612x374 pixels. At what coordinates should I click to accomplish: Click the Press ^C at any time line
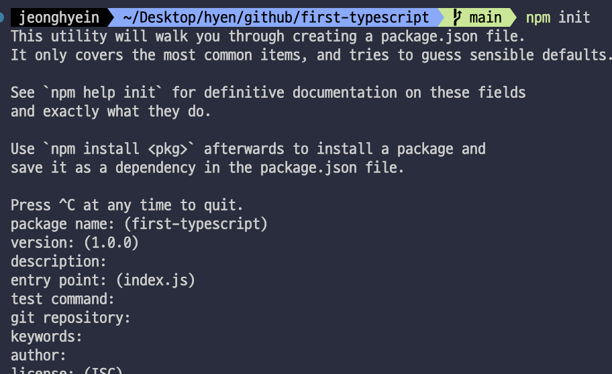tap(126, 205)
